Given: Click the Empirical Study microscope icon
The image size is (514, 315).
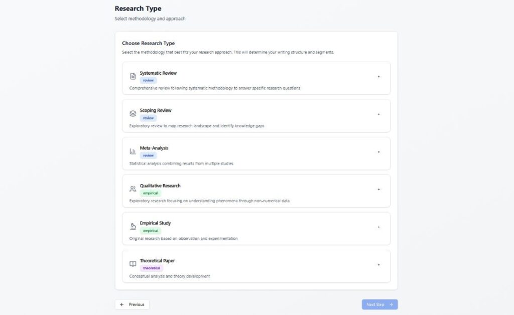Looking at the screenshot, I should (x=133, y=227).
